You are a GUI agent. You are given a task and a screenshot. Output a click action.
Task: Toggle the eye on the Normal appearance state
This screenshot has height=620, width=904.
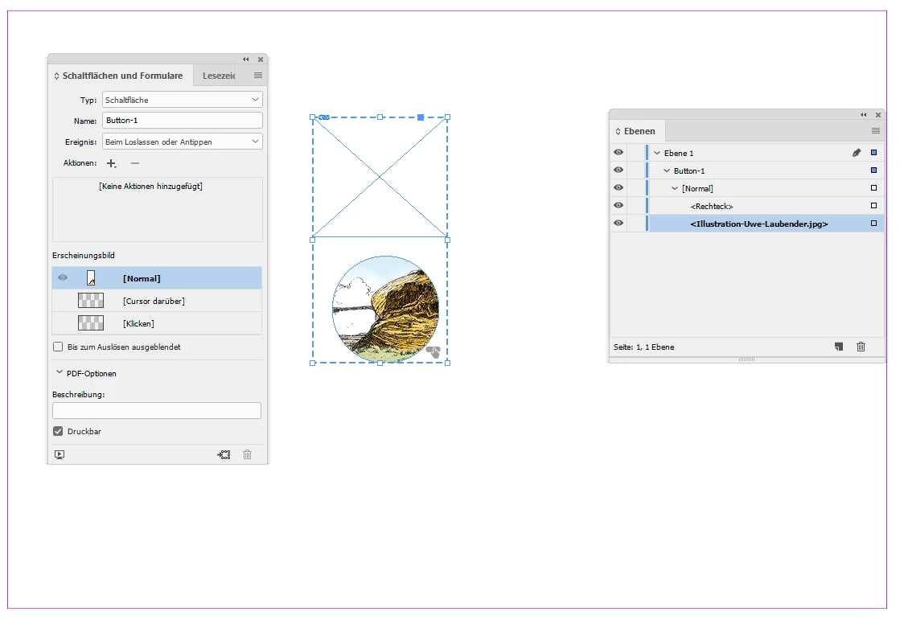click(63, 277)
